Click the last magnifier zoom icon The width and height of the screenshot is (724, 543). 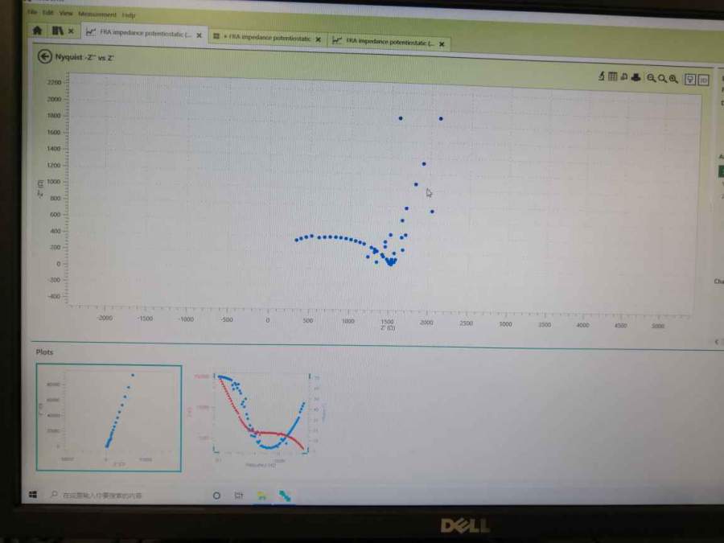coord(673,79)
